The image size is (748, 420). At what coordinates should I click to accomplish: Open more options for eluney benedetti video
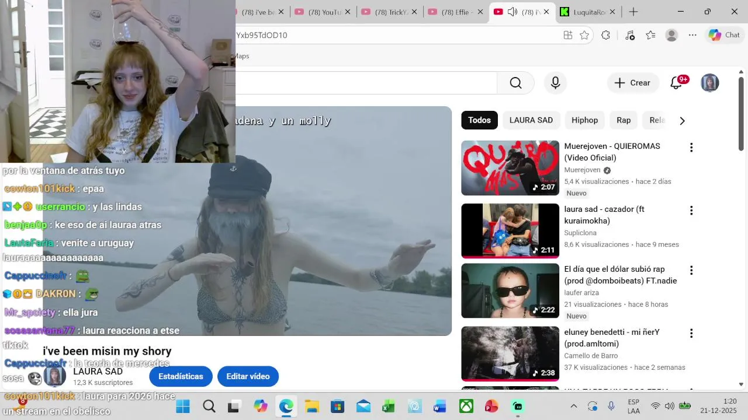tap(691, 334)
